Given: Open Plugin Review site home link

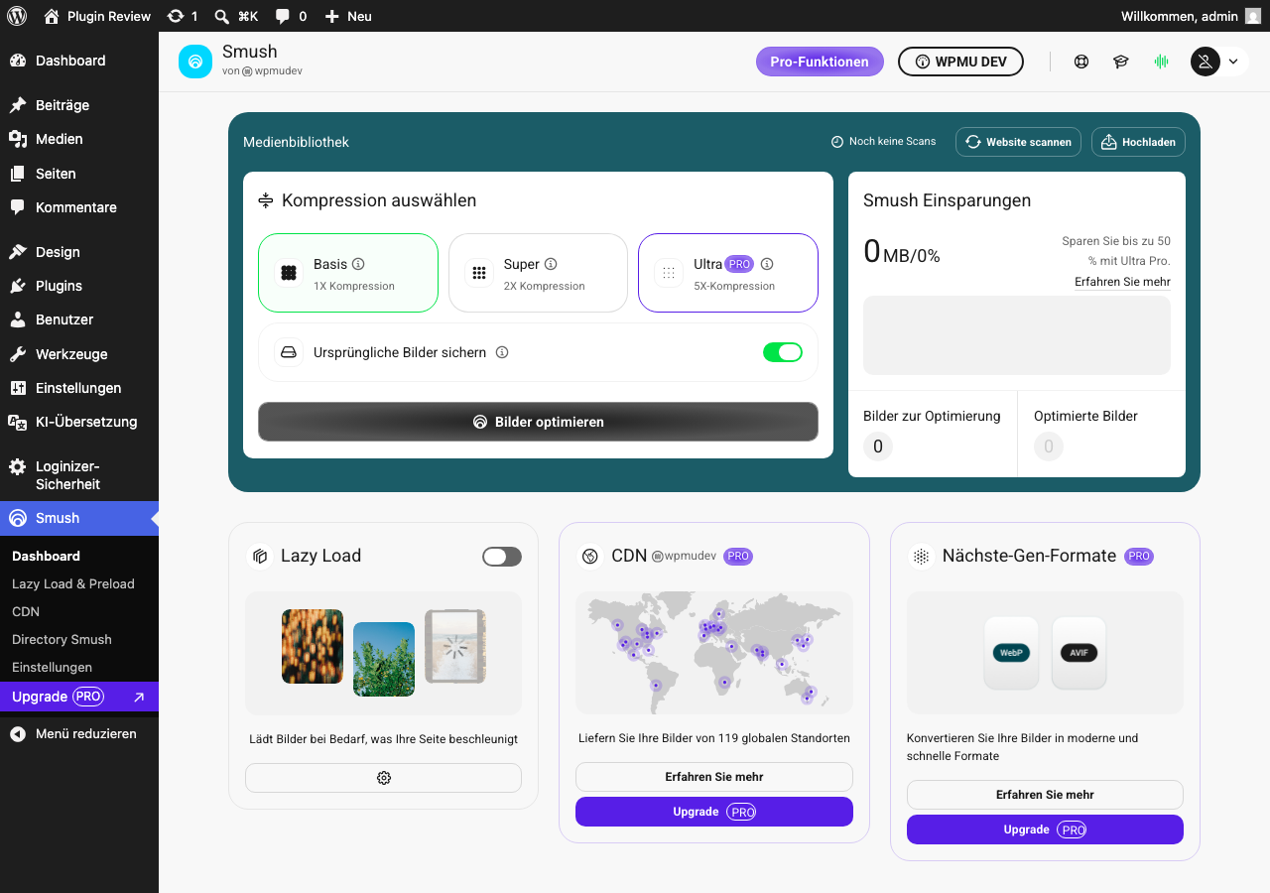Looking at the screenshot, I should coord(97,16).
